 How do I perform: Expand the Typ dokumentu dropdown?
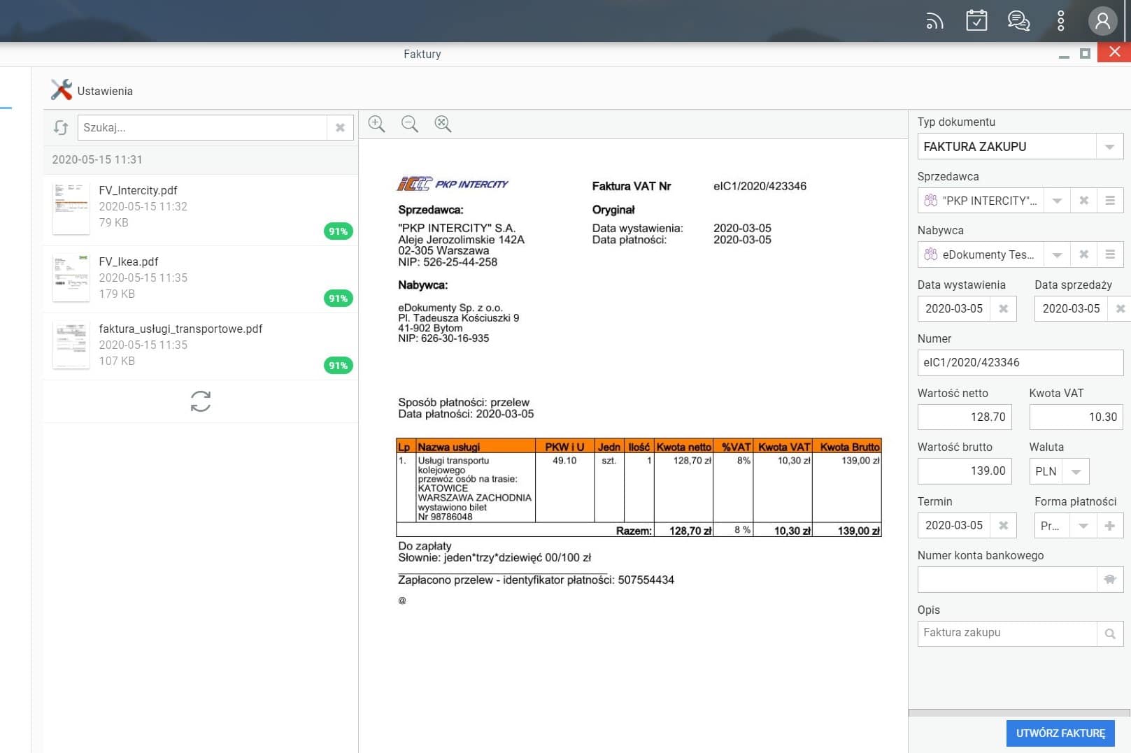tap(1109, 147)
